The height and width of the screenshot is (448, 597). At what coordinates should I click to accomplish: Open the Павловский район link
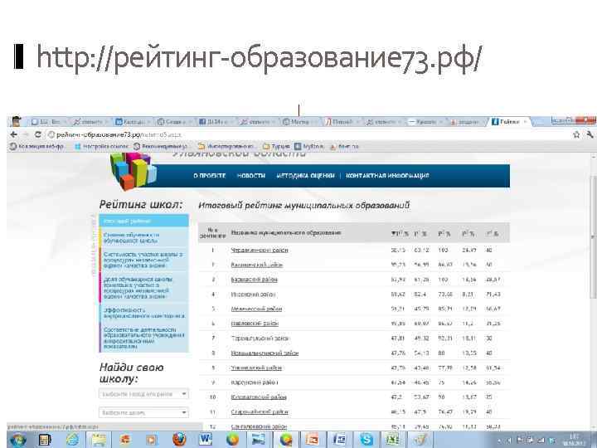255,324
